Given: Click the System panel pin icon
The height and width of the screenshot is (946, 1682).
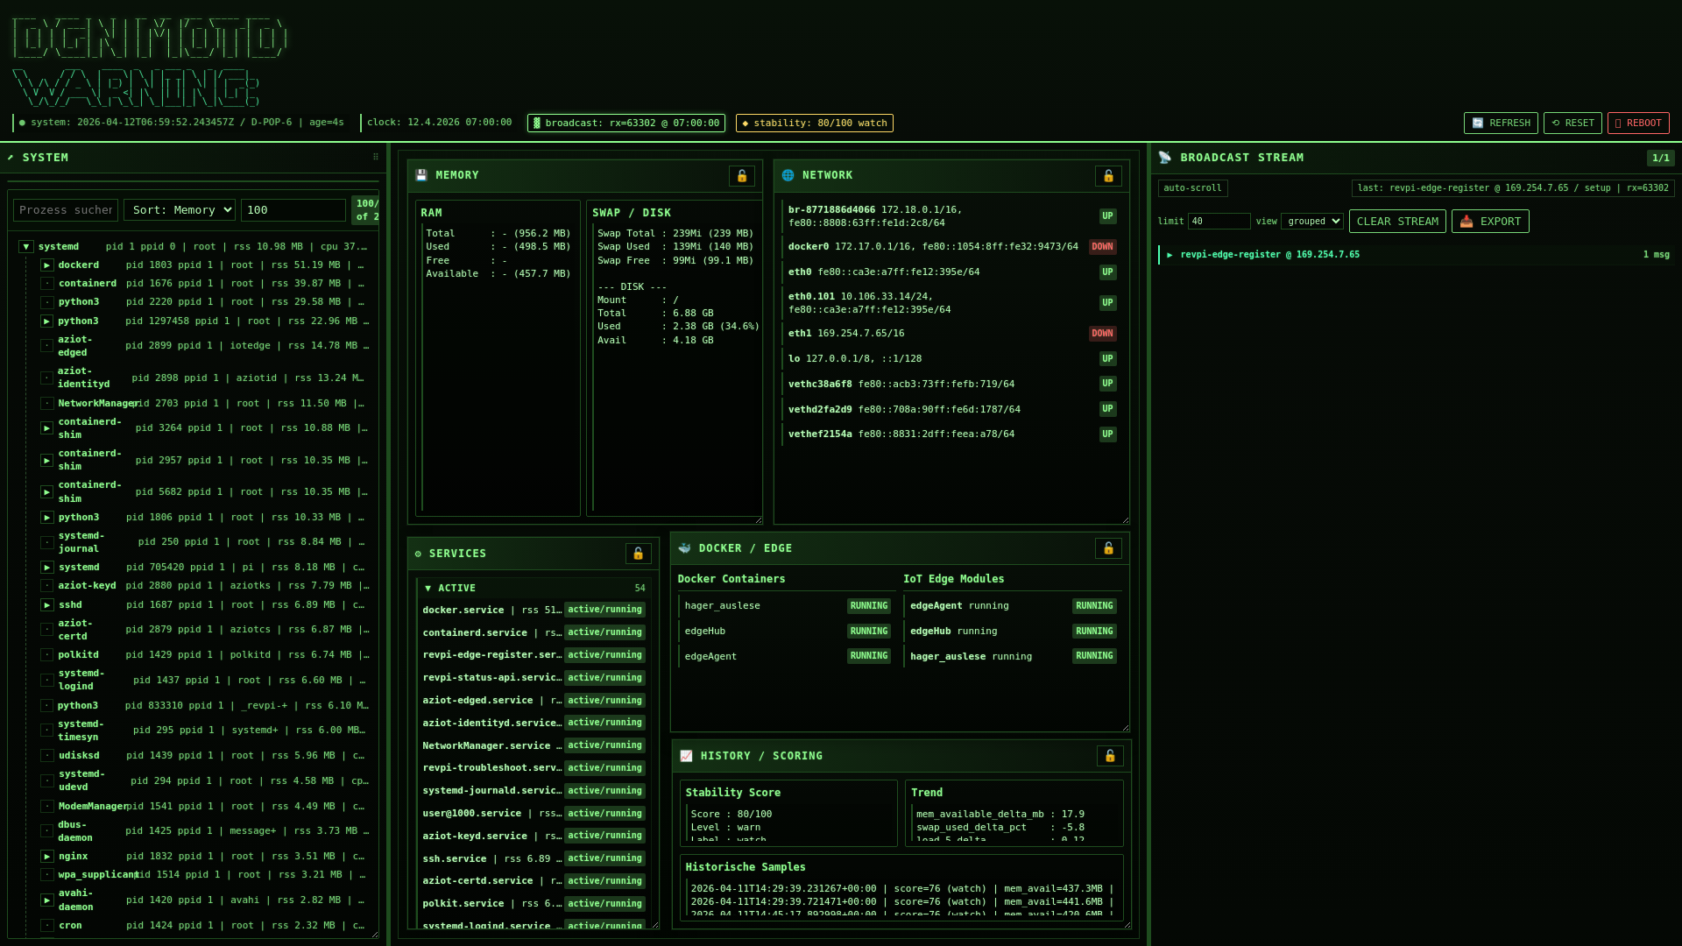Looking at the screenshot, I should click(11, 158).
